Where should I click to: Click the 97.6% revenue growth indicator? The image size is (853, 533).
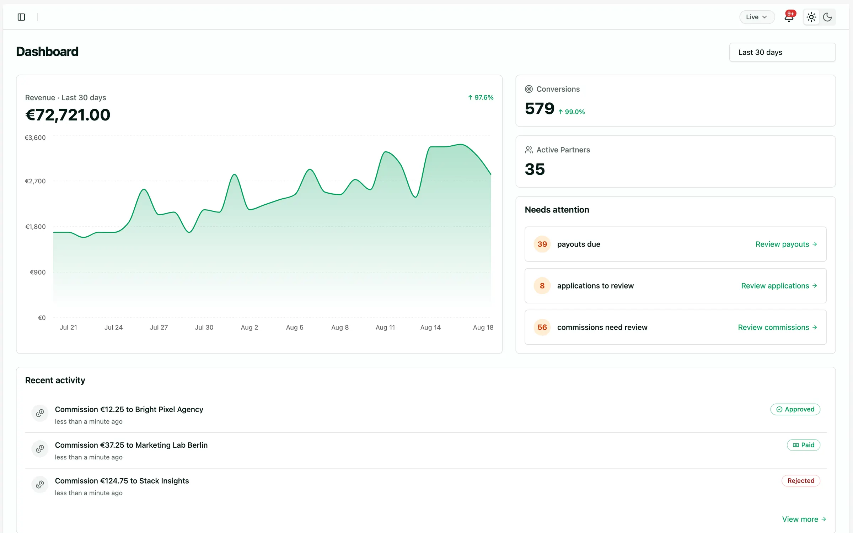pyautogui.click(x=481, y=97)
